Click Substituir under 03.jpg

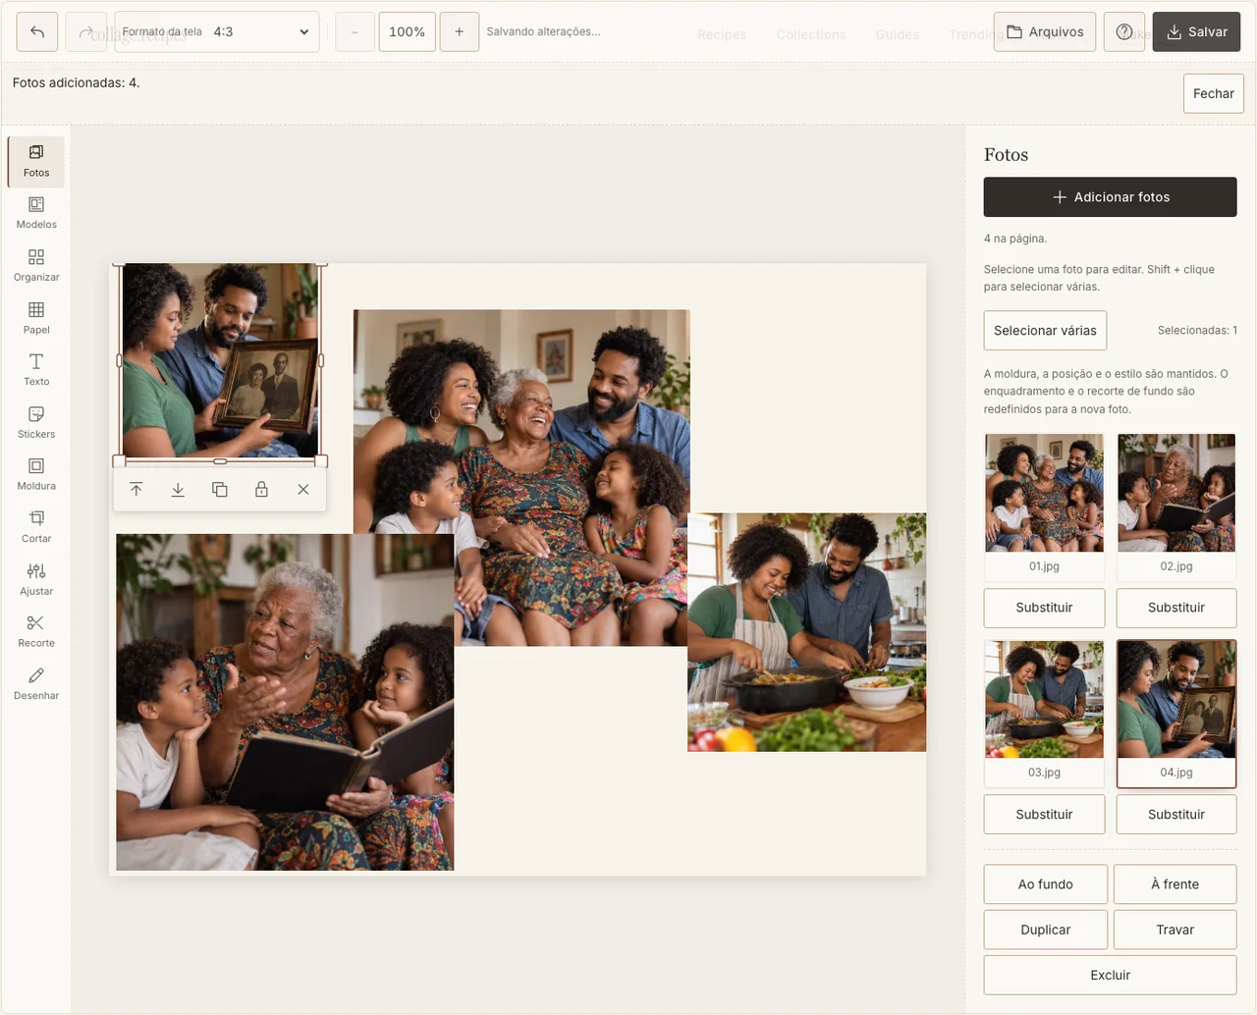click(1045, 815)
